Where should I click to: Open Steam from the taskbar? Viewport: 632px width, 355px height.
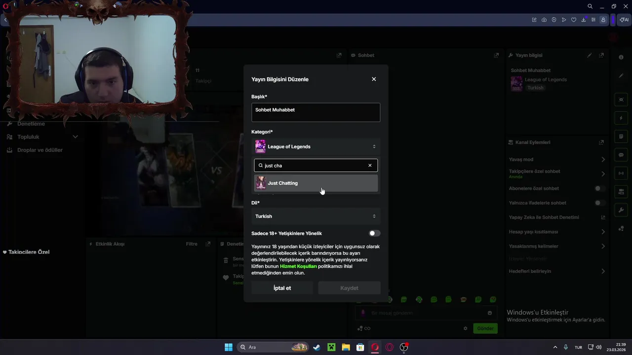pyautogui.click(x=316, y=347)
